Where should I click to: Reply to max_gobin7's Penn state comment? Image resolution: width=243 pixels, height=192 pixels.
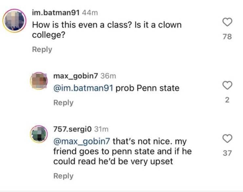pos(63,102)
